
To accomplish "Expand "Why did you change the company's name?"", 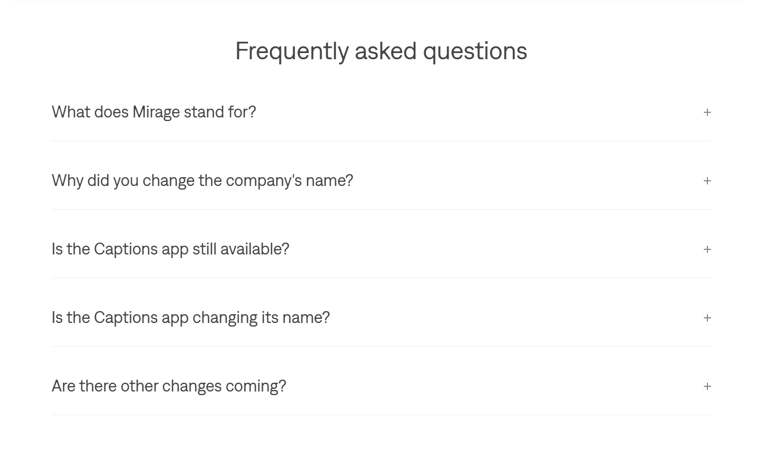I will click(202, 181).
